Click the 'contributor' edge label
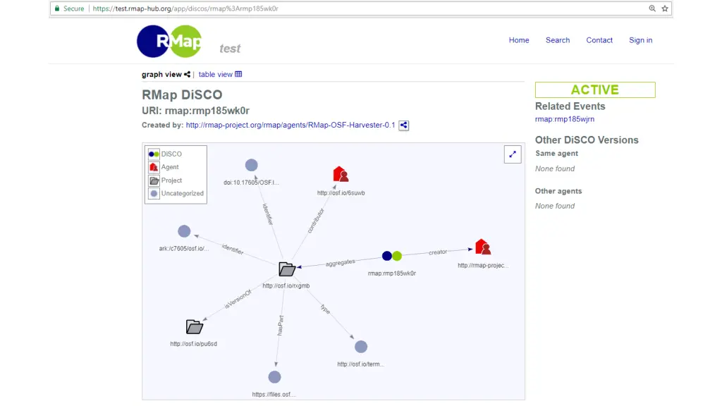Image resolution: width=722 pixels, height=406 pixels. pos(316,221)
